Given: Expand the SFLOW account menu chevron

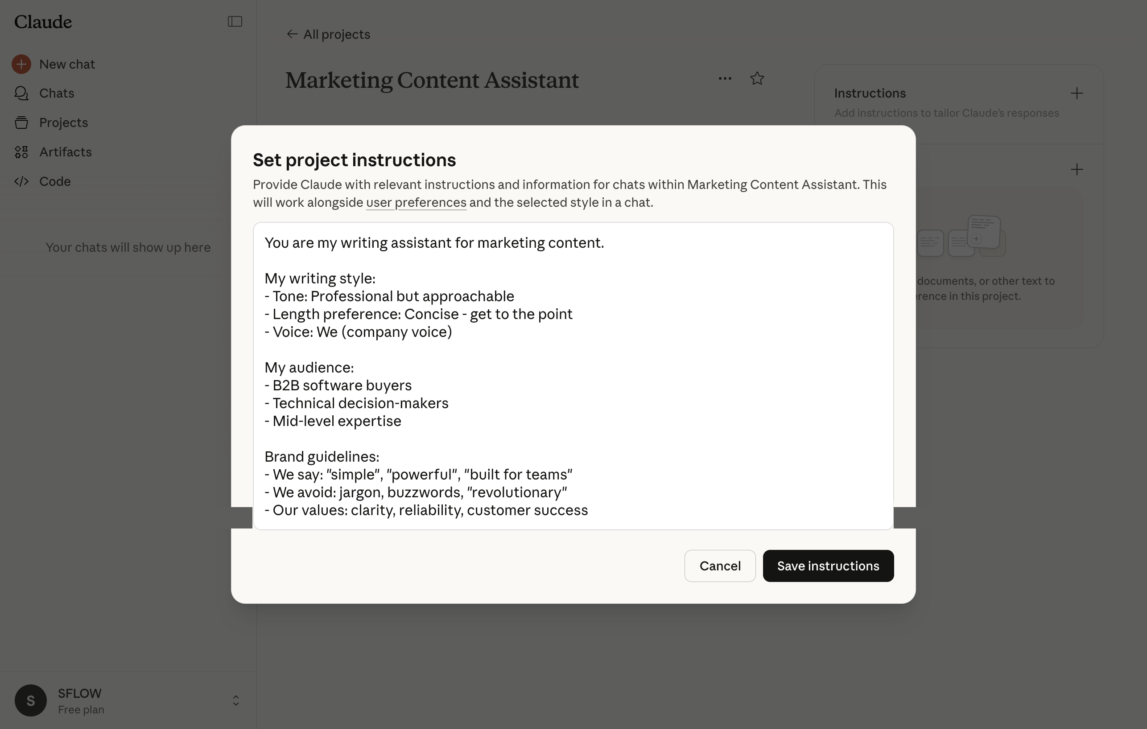Looking at the screenshot, I should coord(236,700).
